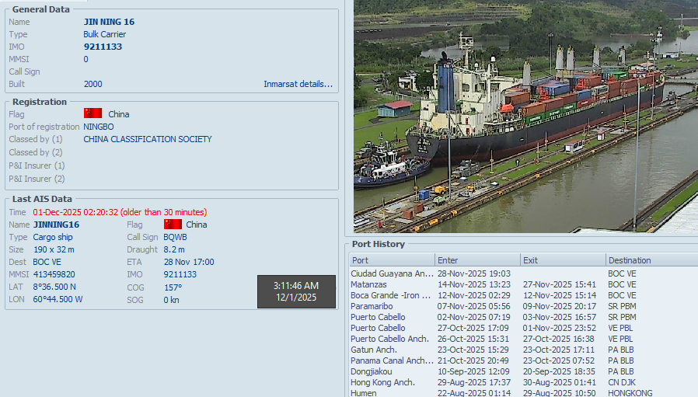
Task: Click the JIN NING 16 vessel name
Action: point(109,22)
